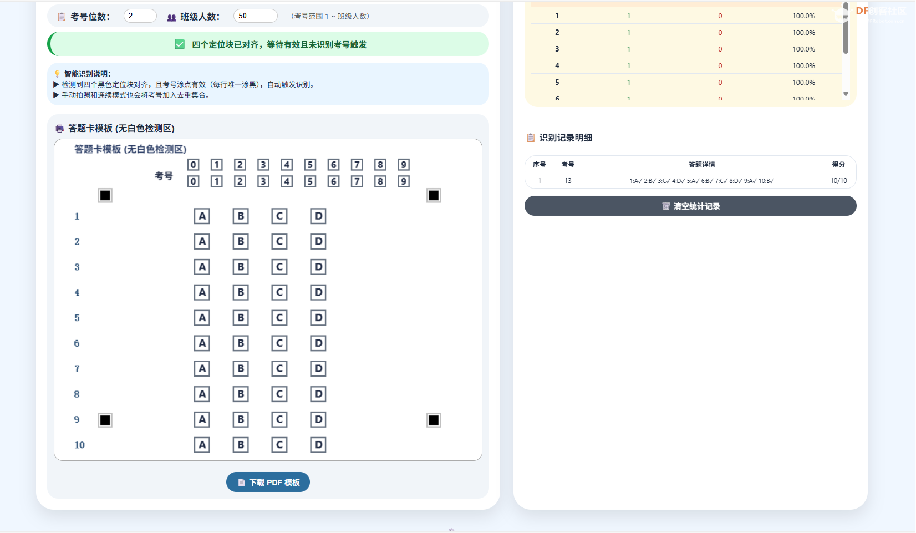This screenshot has height=533, width=916.
Task: Click the top-left black locator block
Action: pos(105,195)
